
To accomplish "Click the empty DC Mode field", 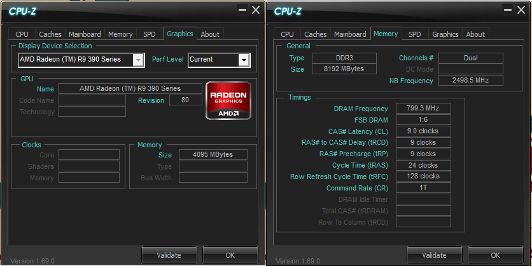I will [471, 69].
